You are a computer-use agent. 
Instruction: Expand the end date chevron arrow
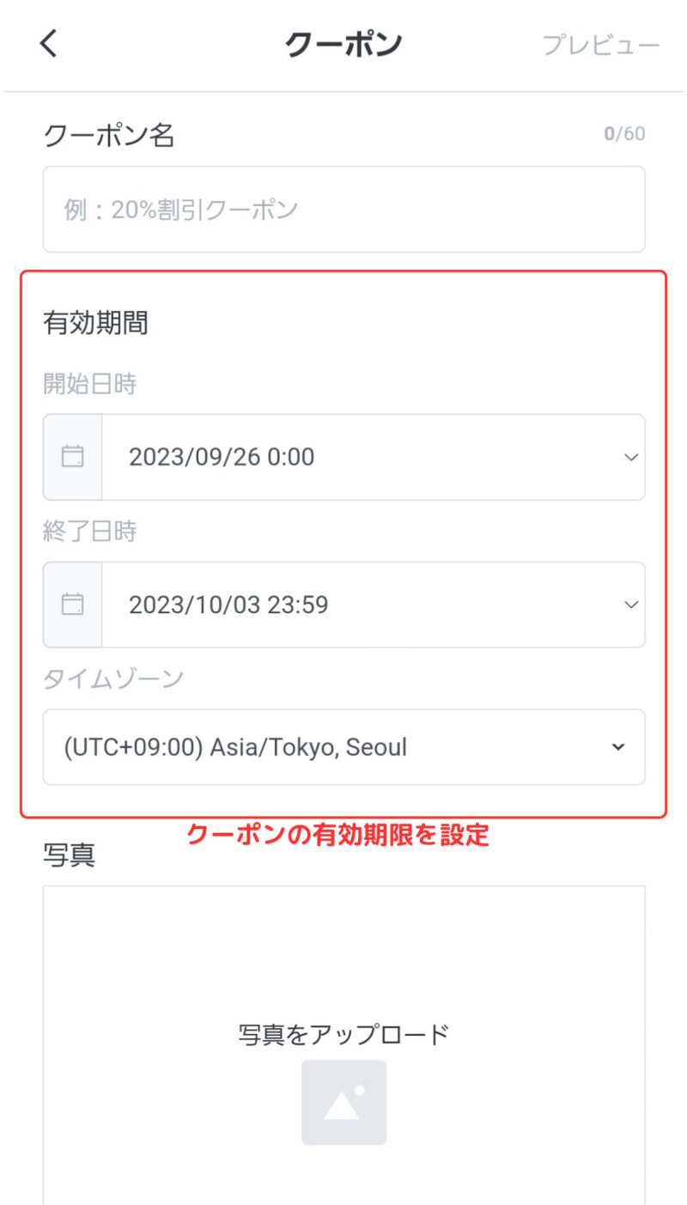point(631,605)
